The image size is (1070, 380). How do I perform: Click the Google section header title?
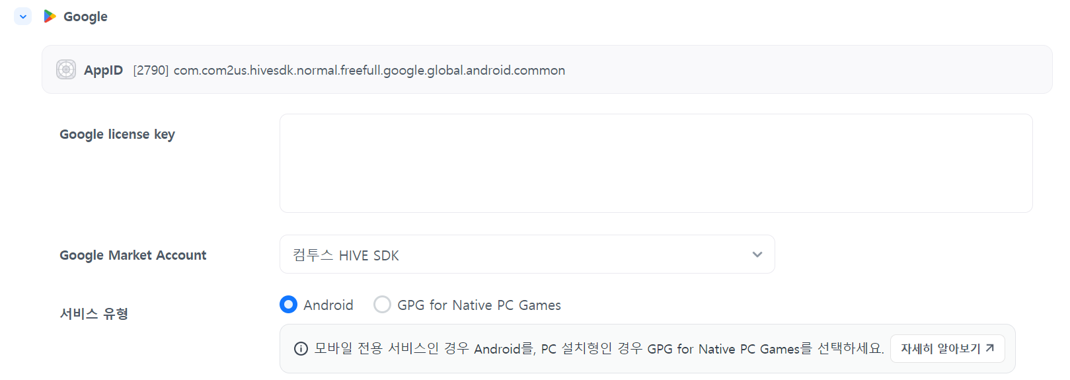tap(85, 17)
